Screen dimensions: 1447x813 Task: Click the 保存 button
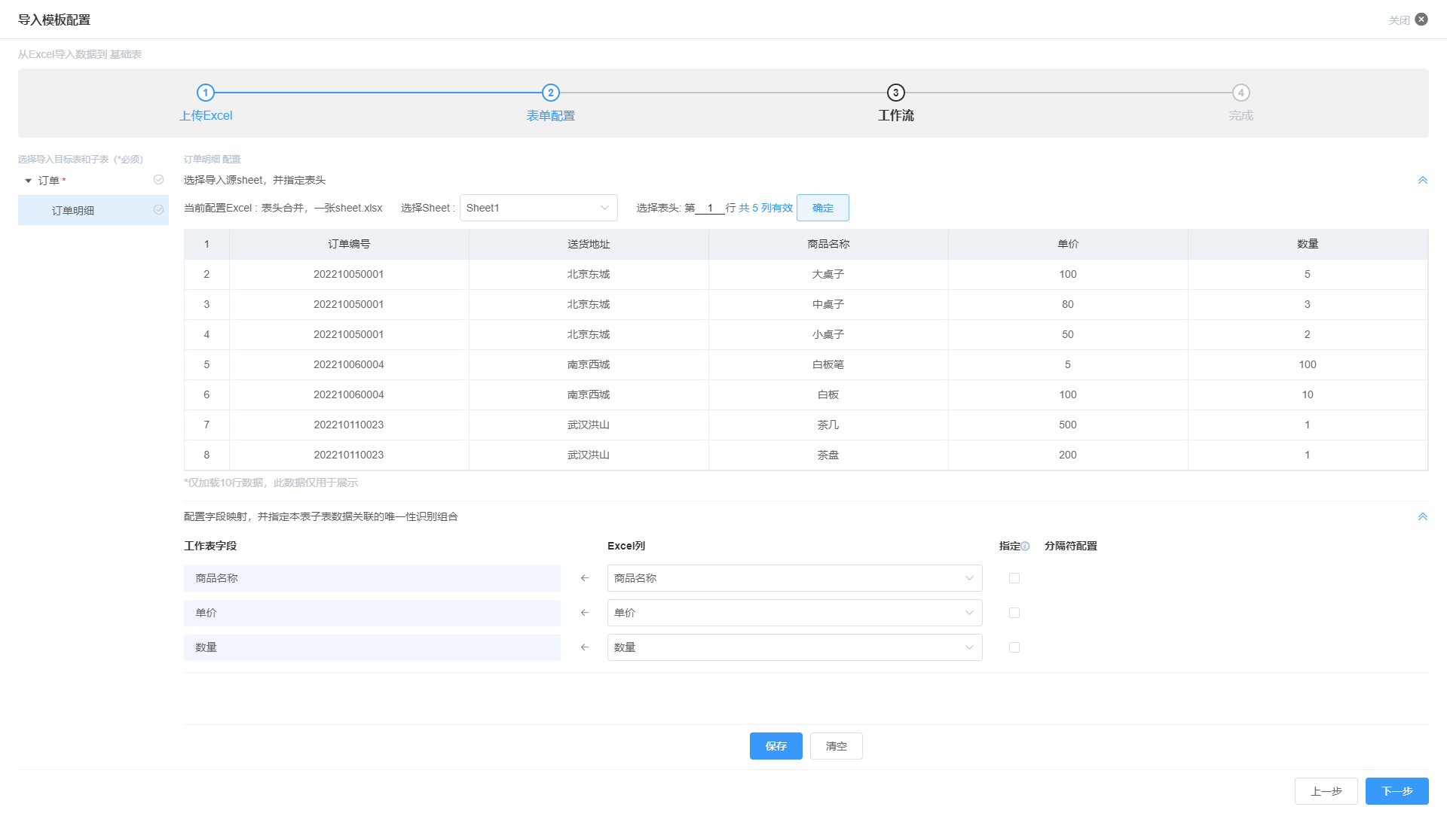pyautogui.click(x=776, y=746)
